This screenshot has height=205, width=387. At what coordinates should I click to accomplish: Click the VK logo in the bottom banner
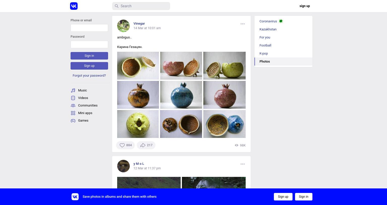click(x=75, y=197)
